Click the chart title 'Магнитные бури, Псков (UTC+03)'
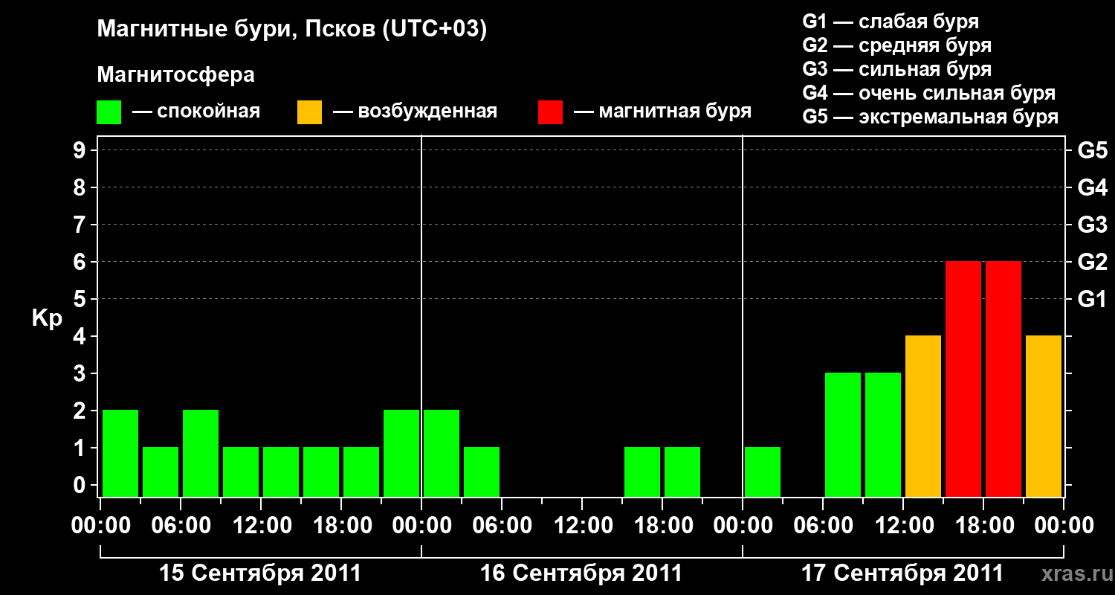This screenshot has height=595, width=1115. click(x=292, y=30)
